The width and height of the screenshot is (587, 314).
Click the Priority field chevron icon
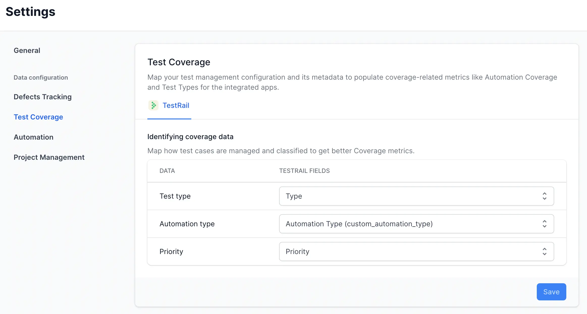544,251
